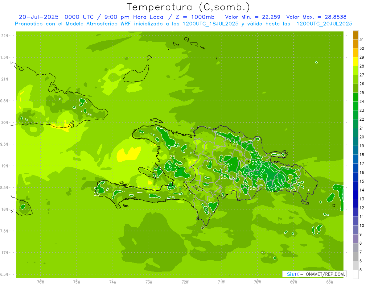Click the colorbar scale label 12

pos(362,208)
